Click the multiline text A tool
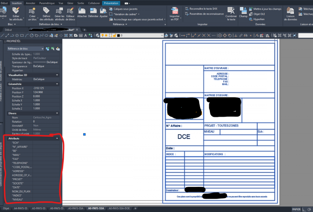Image resolution: width=313 pixels, height=212 pixels. [85, 36]
